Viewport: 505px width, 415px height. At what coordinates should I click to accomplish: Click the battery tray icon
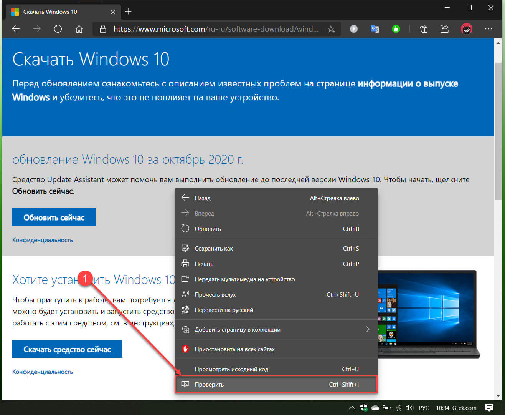click(x=387, y=408)
